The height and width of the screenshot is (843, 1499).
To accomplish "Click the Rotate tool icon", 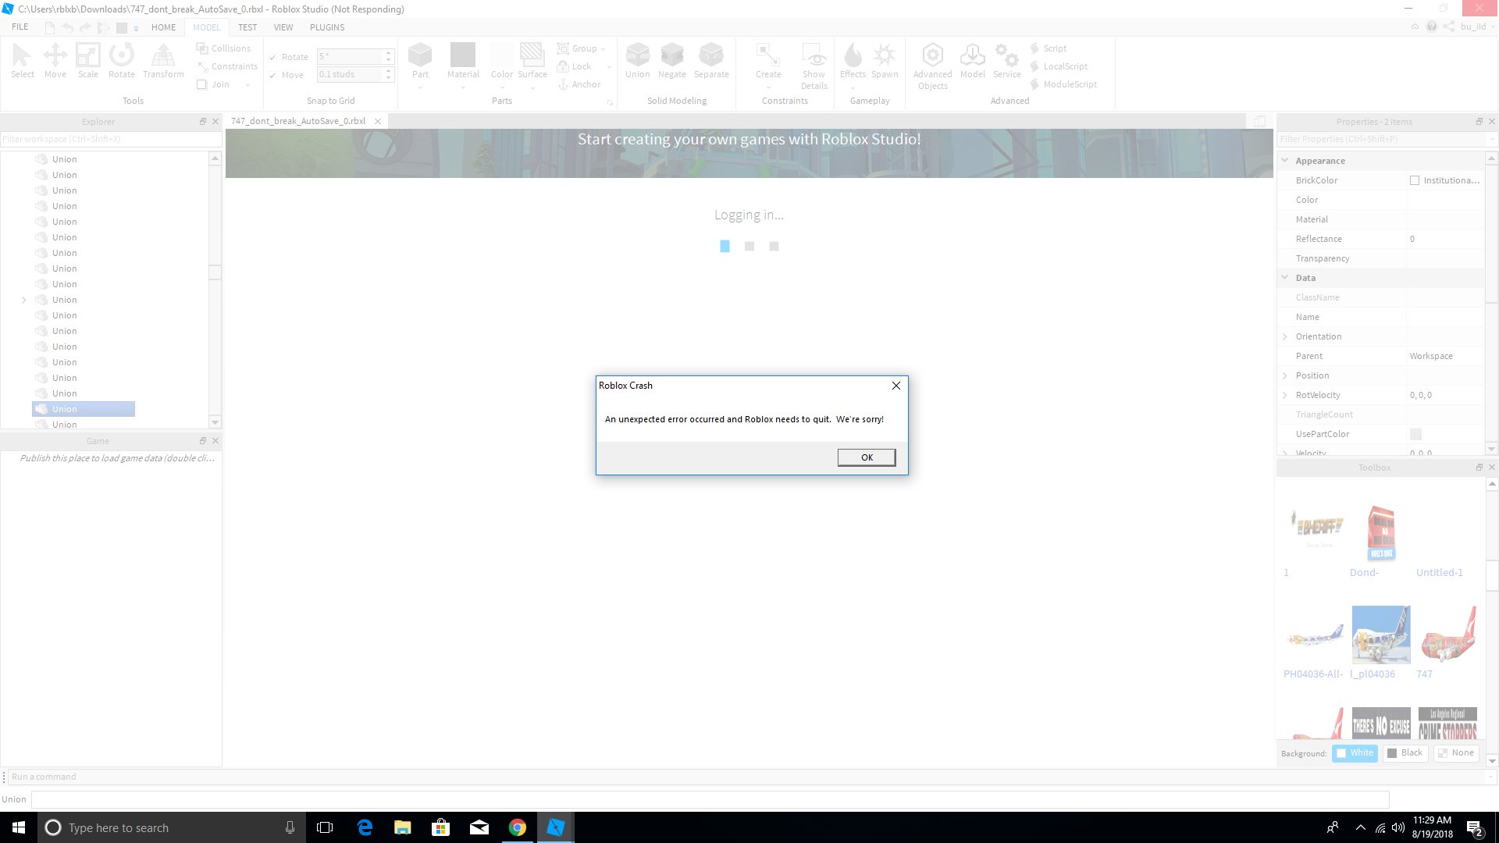I will [121, 55].
